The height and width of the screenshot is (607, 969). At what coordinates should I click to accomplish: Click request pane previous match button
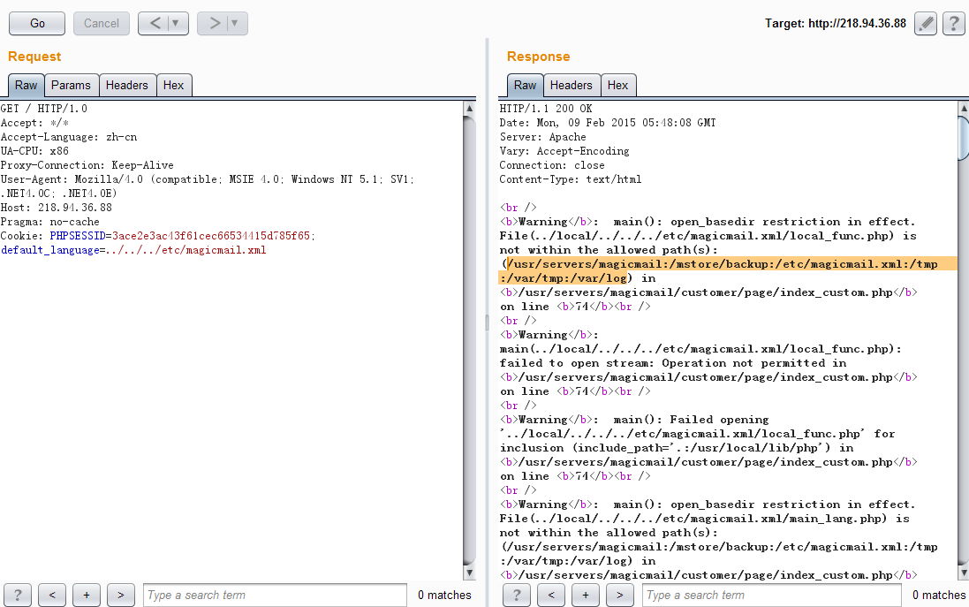coord(52,596)
